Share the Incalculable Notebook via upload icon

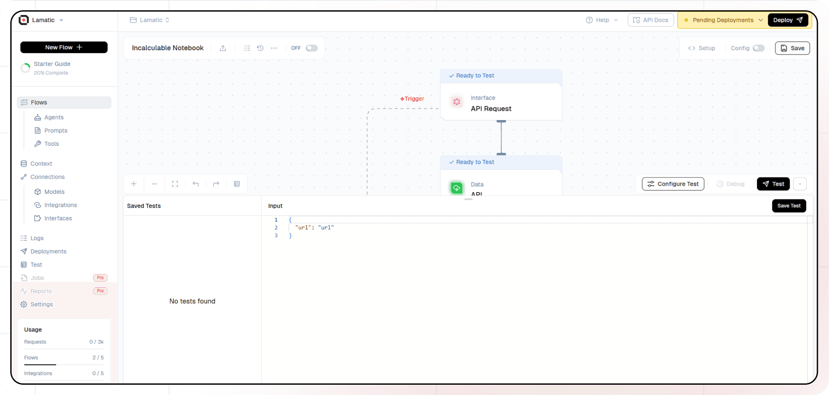coord(223,48)
